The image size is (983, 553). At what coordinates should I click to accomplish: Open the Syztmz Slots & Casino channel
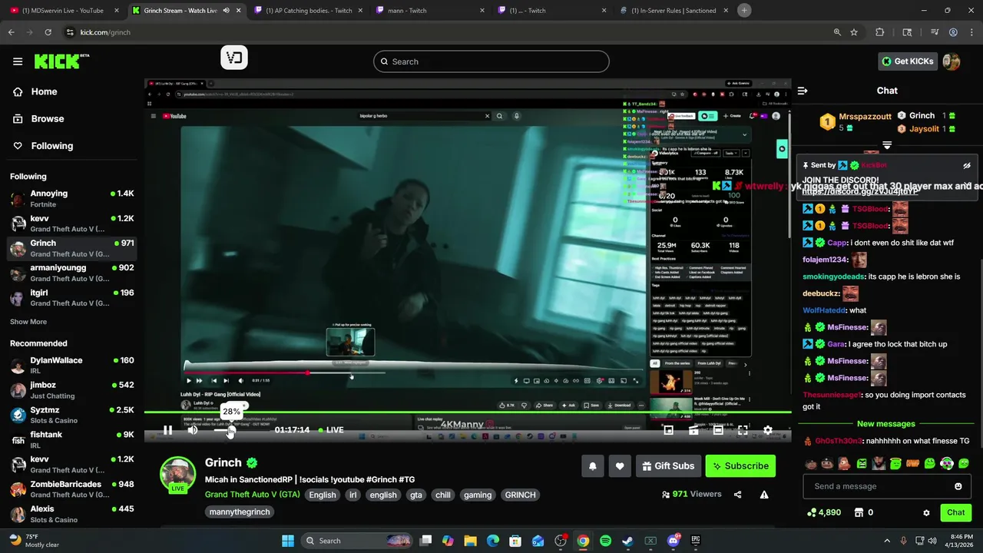[x=72, y=415]
